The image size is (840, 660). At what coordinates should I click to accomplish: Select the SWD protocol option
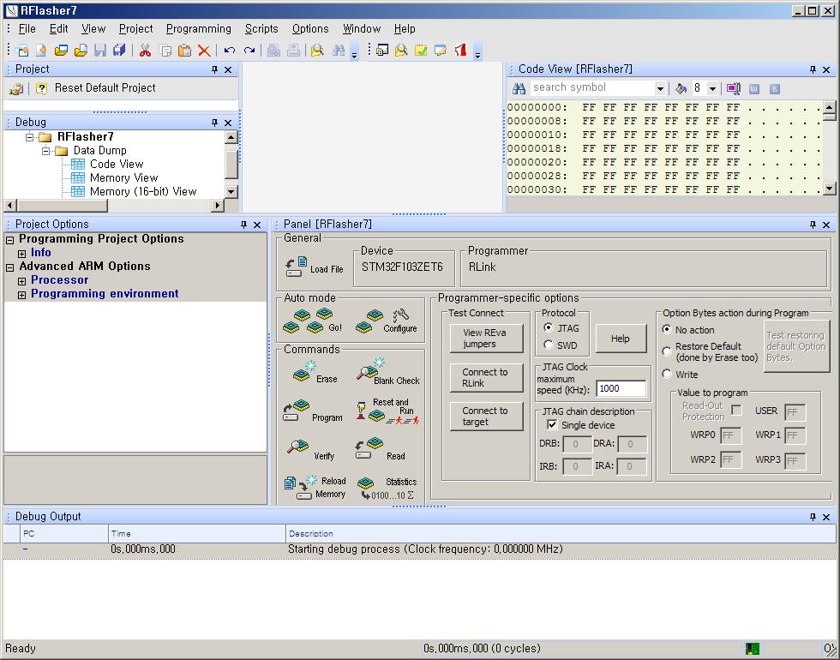tap(549, 345)
